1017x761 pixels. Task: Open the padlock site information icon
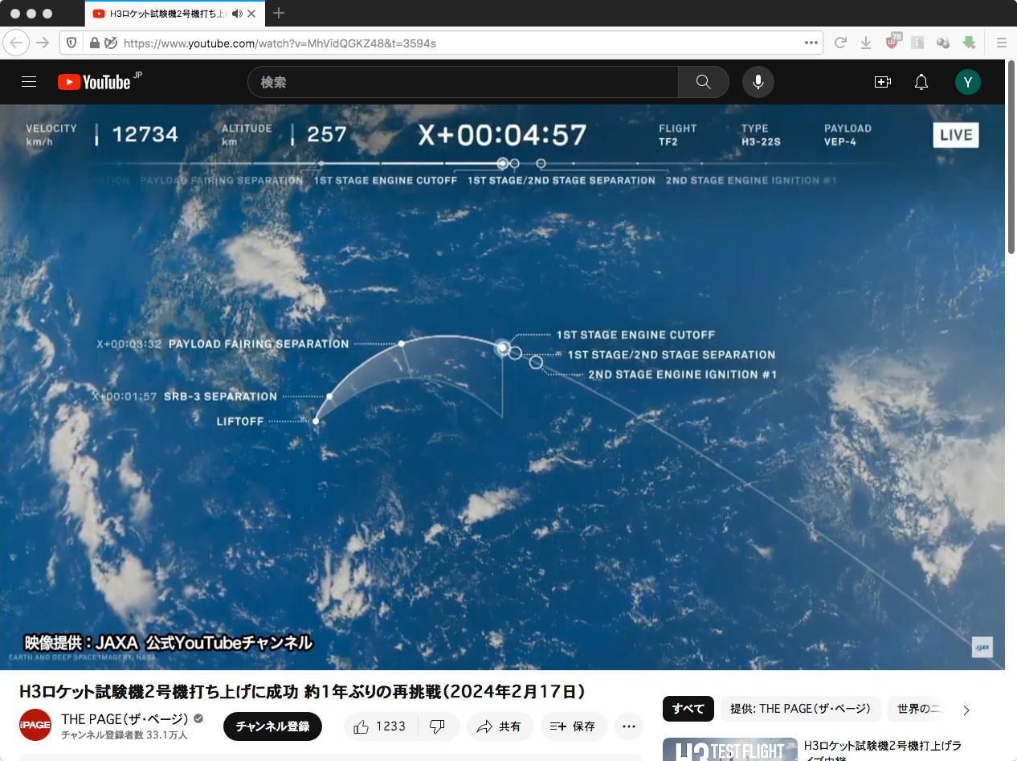tap(95, 43)
